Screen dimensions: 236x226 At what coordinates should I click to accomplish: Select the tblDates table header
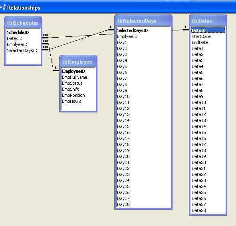click(x=208, y=21)
